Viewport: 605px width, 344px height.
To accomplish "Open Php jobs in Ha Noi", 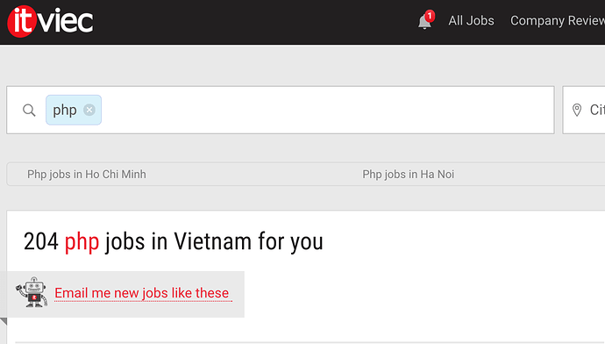I will (x=409, y=174).
